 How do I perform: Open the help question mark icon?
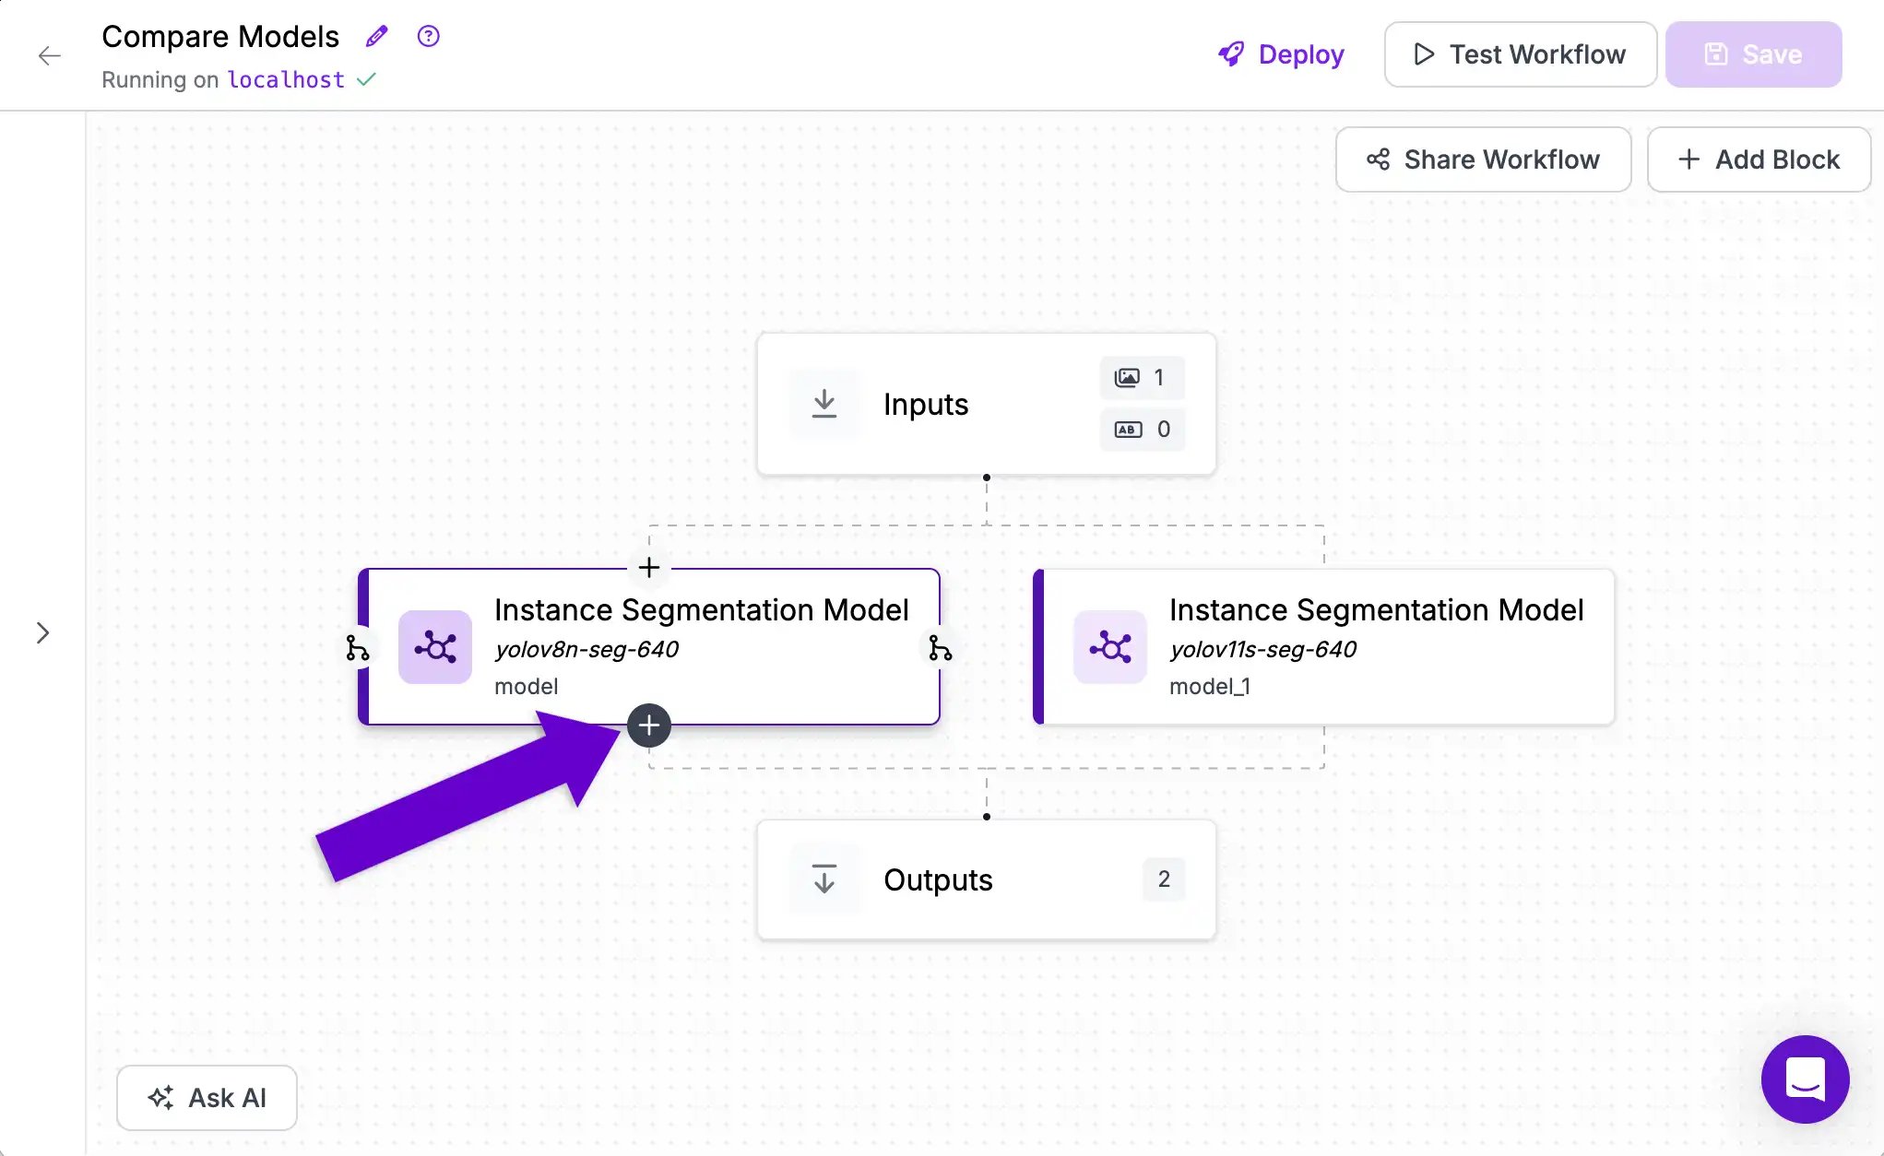pyautogui.click(x=428, y=36)
